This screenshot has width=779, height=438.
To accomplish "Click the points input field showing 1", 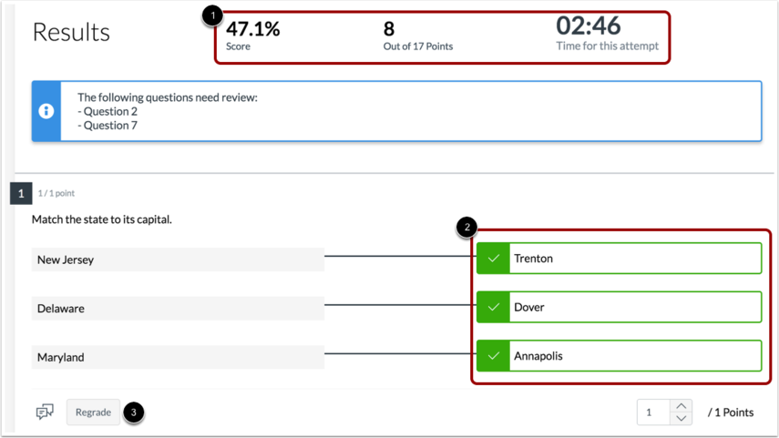I will click(x=652, y=413).
